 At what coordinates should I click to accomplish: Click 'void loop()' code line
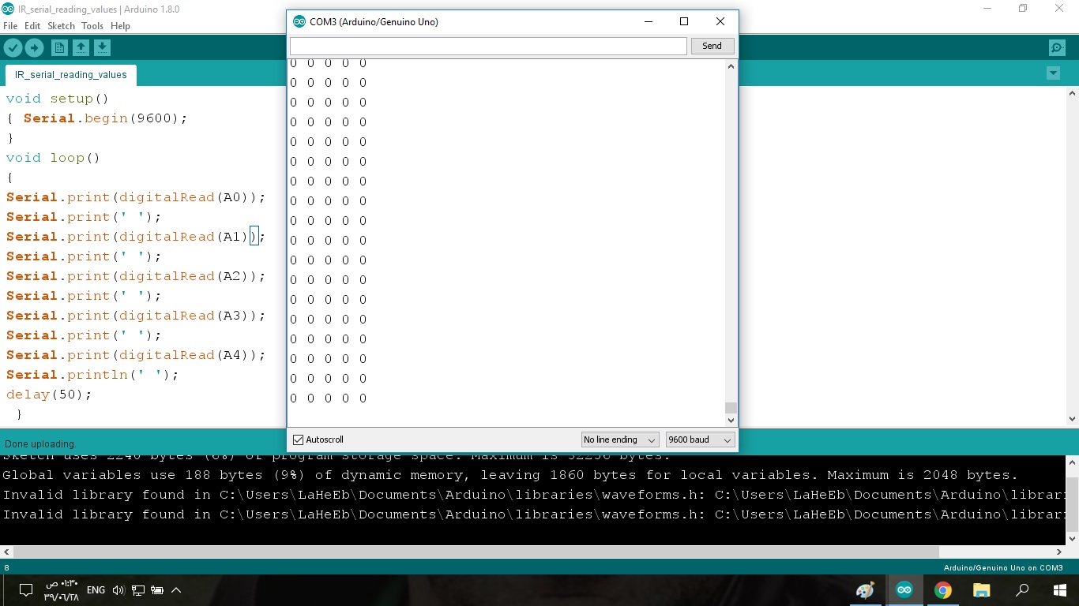53,158
